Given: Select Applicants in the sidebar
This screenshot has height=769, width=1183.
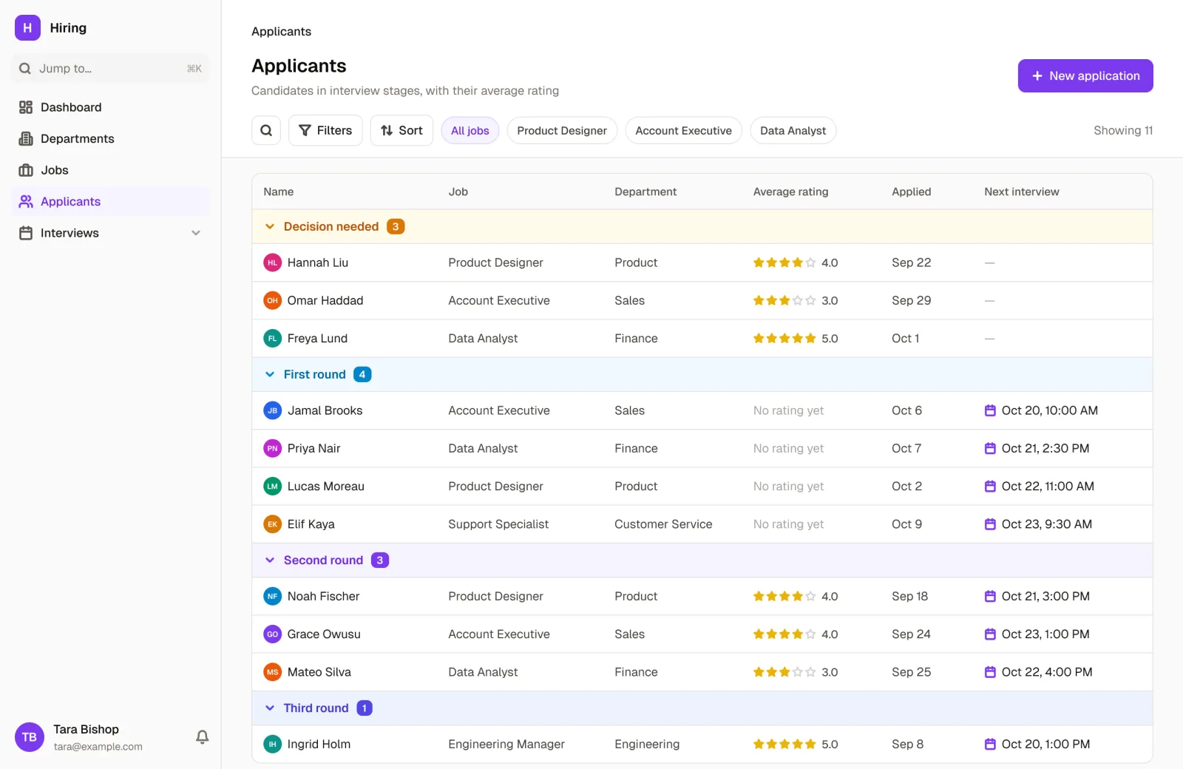Looking at the screenshot, I should pyautogui.click(x=111, y=202).
